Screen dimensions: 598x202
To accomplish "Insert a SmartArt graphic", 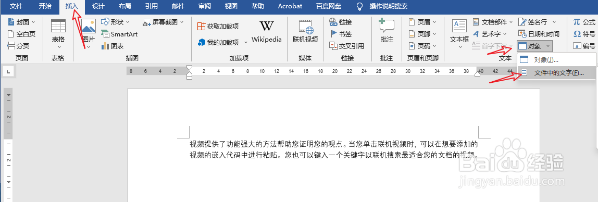I will [119, 34].
